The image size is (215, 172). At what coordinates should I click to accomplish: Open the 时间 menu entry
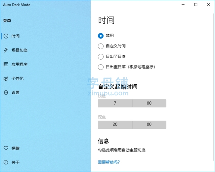coord(45,36)
